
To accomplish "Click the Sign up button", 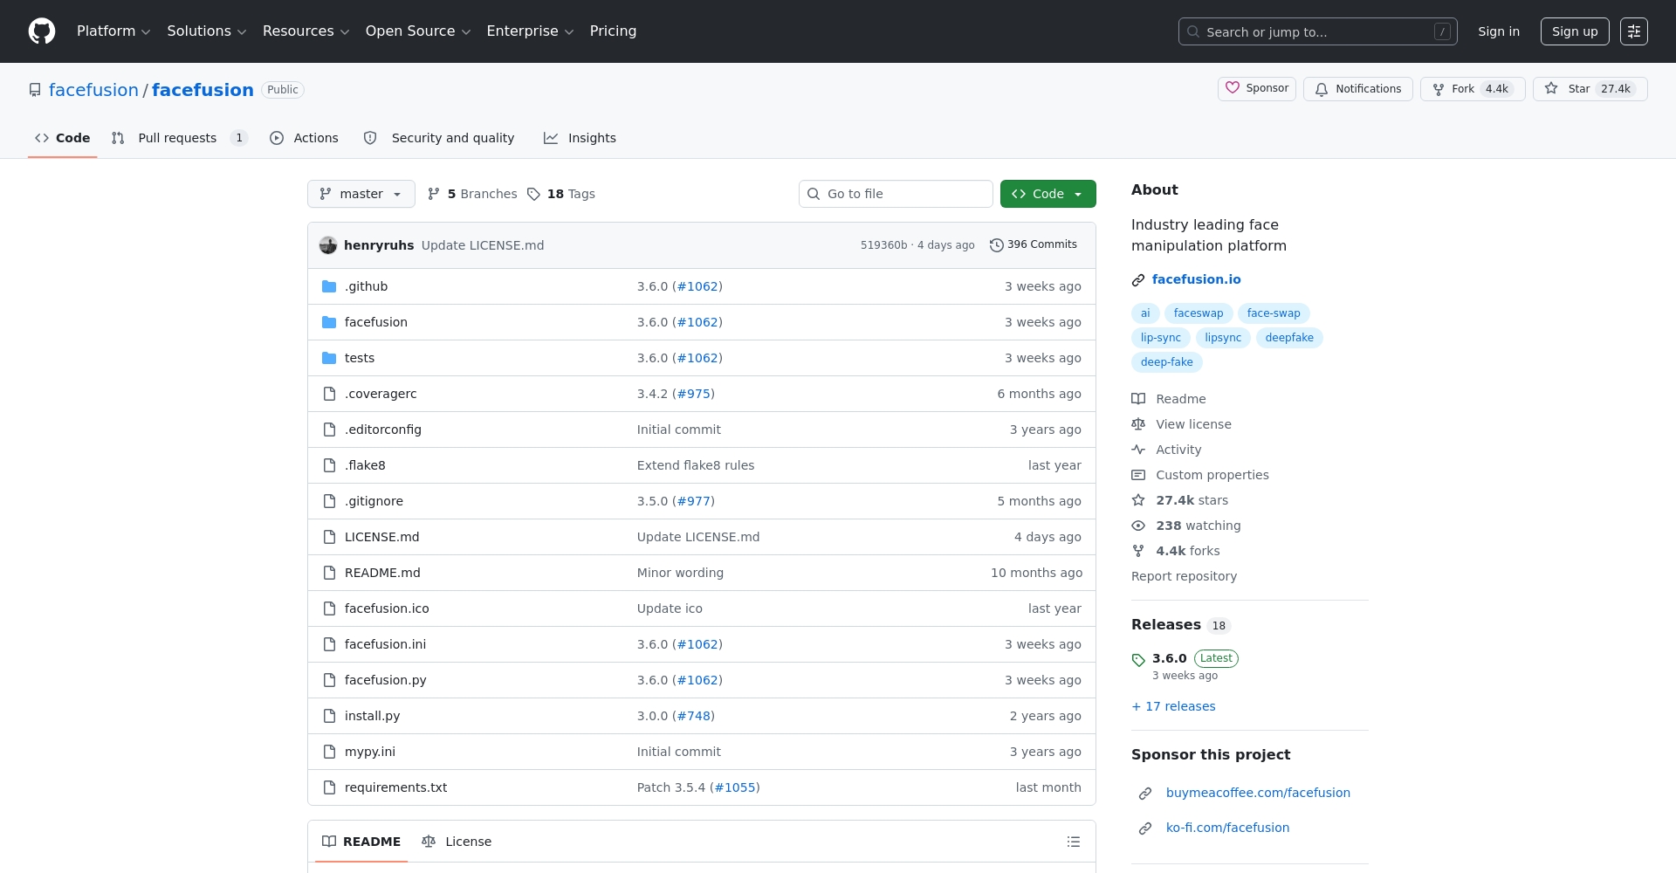I will click(x=1574, y=31).
